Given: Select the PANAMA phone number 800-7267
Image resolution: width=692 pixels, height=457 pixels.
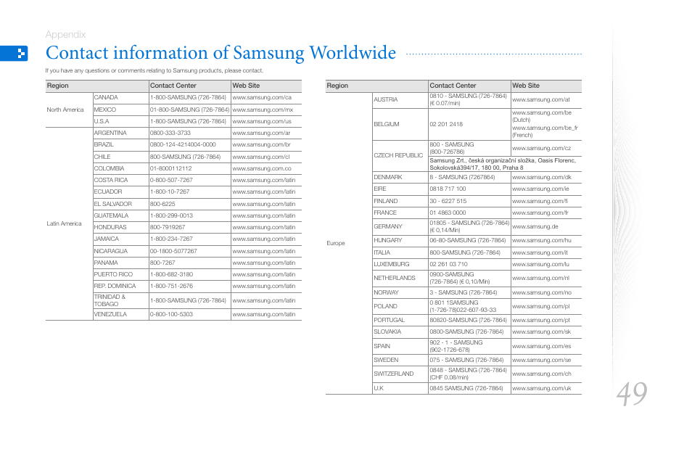Looking at the screenshot, I should pyautogui.click(x=162, y=263).
